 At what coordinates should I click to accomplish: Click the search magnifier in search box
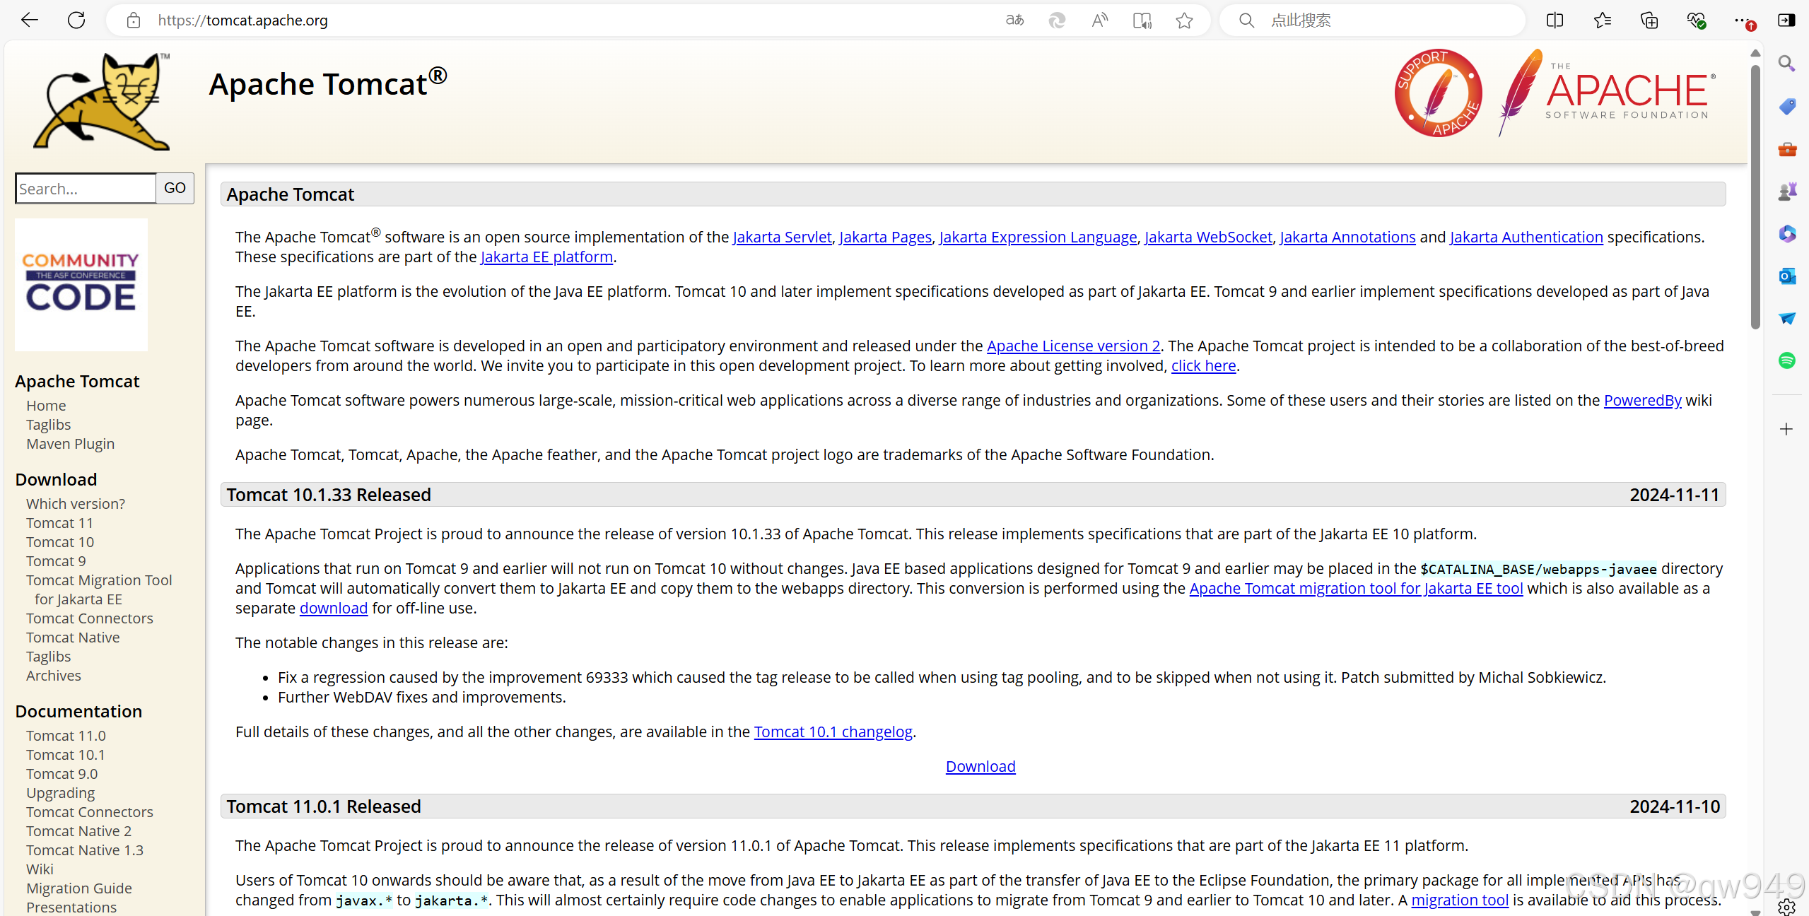[x=1247, y=20]
